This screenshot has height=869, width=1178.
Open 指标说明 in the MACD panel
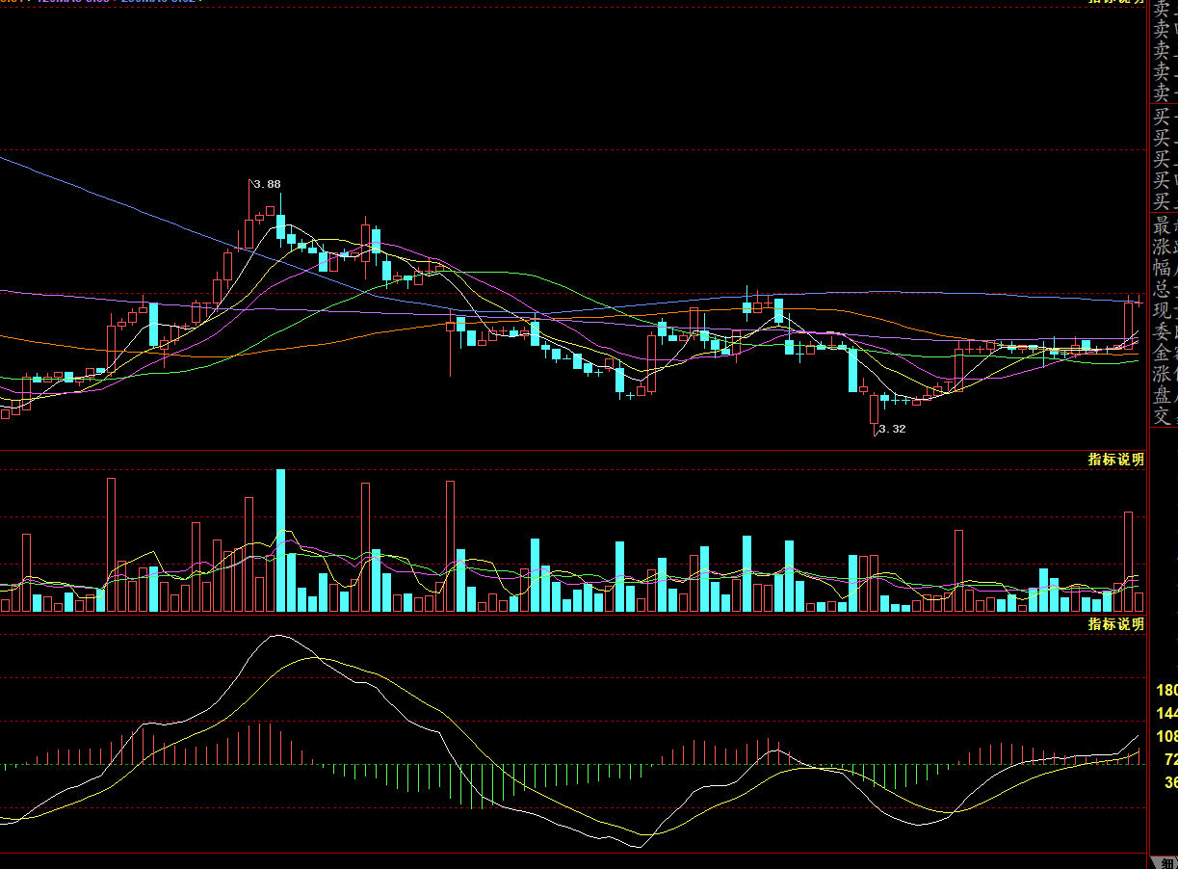click(x=1116, y=624)
